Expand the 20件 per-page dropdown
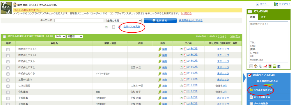 (x=61, y=36)
